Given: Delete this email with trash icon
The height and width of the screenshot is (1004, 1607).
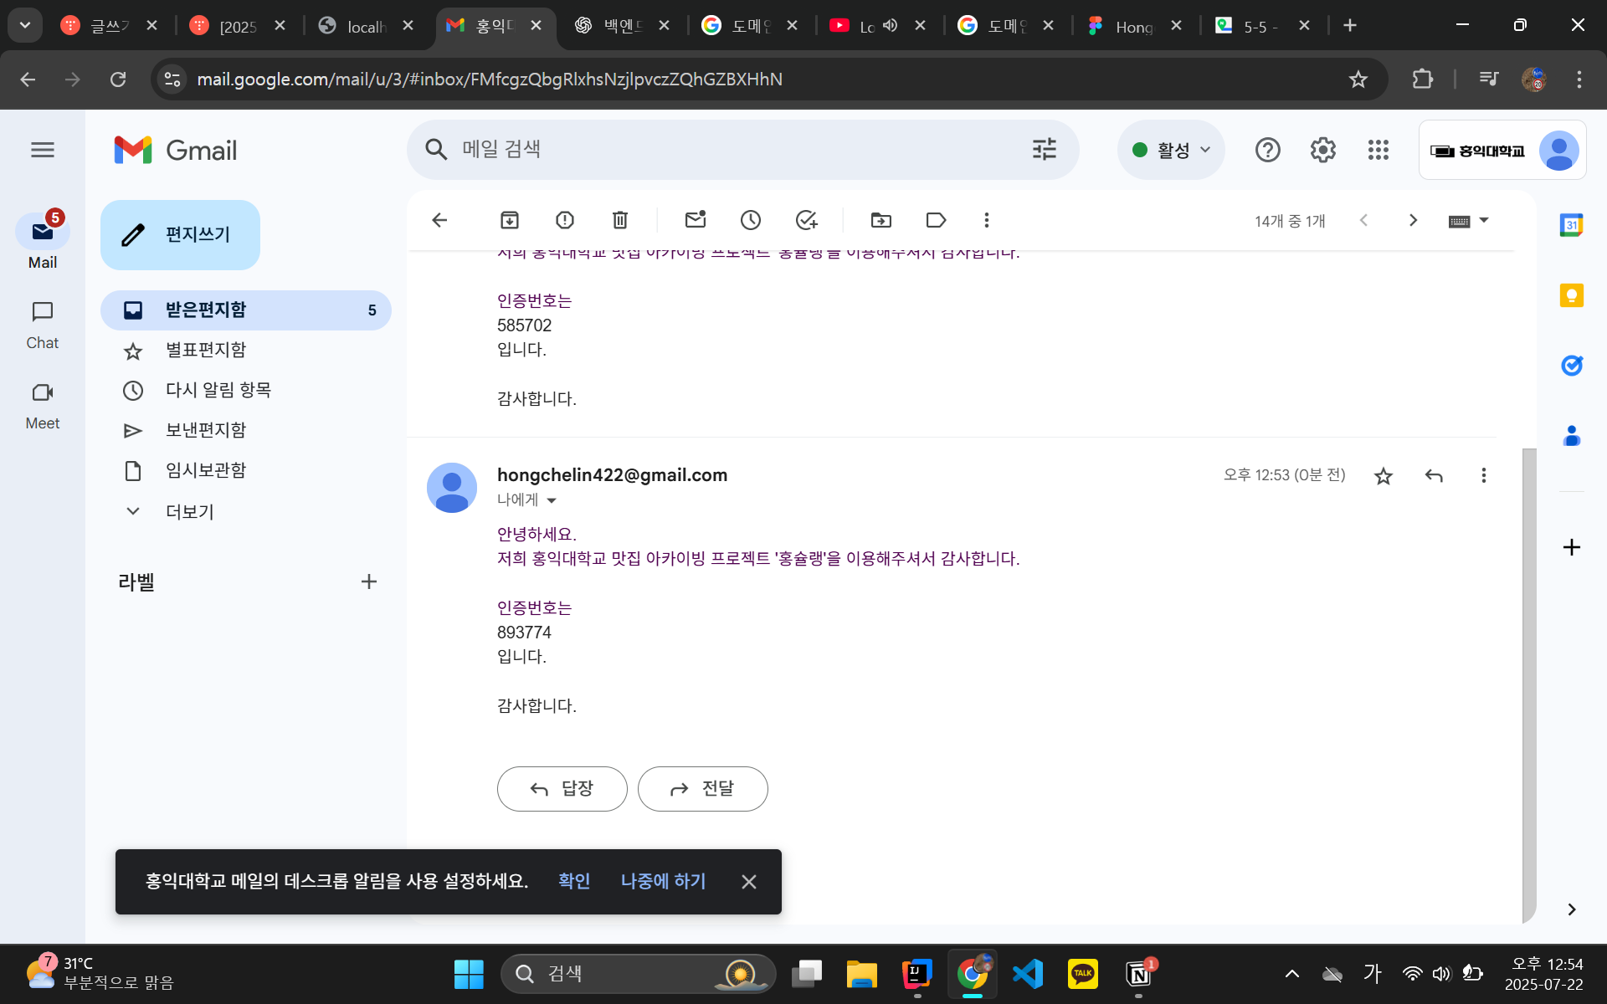Looking at the screenshot, I should click(619, 220).
